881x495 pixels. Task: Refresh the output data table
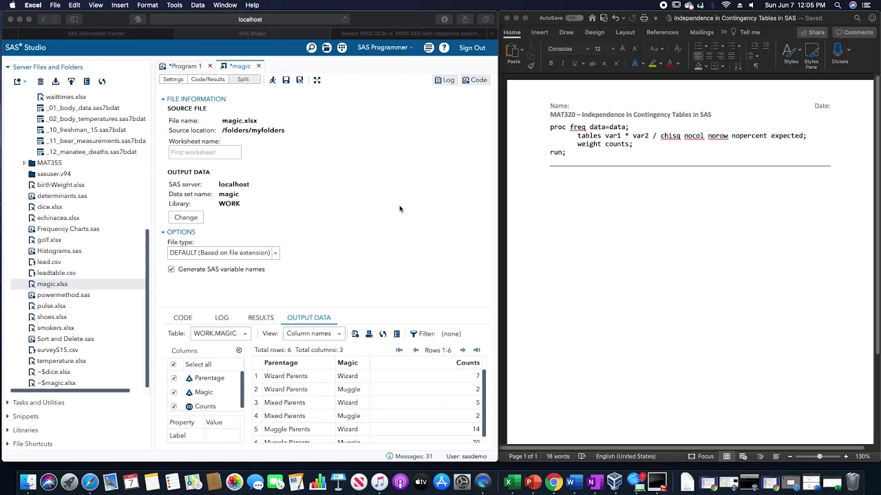(x=383, y=333)
